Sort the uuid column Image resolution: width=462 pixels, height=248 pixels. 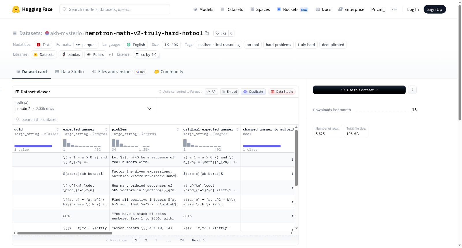57,129
